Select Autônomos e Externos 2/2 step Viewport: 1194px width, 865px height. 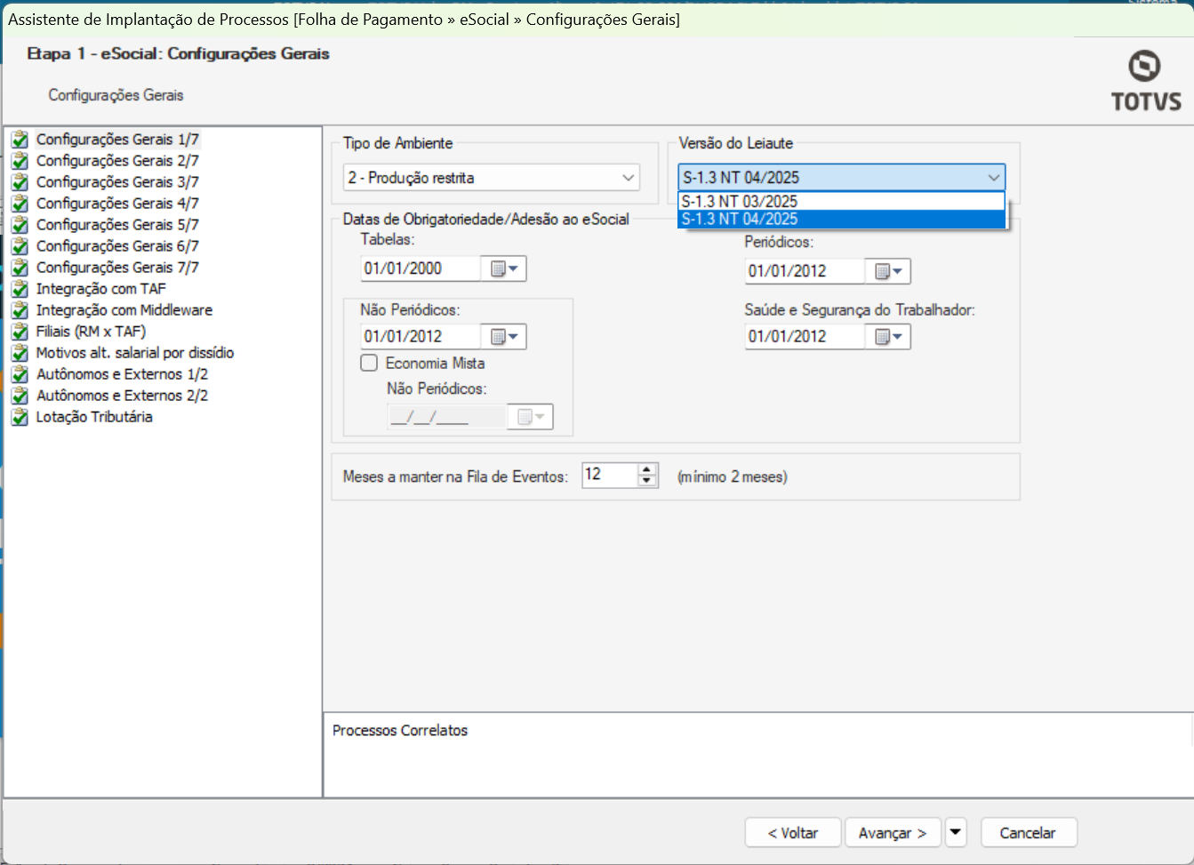click(123, 396)
